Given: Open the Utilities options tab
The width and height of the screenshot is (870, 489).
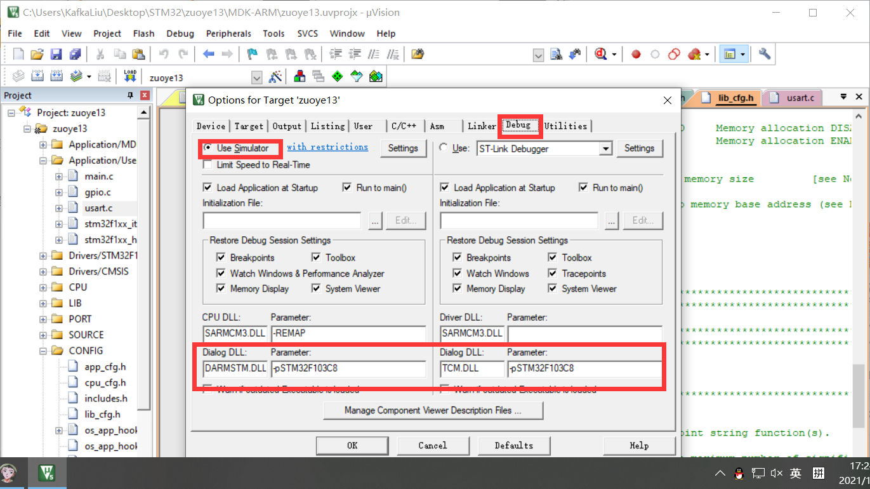Looking at the screenshot, I should coord(565,126).
